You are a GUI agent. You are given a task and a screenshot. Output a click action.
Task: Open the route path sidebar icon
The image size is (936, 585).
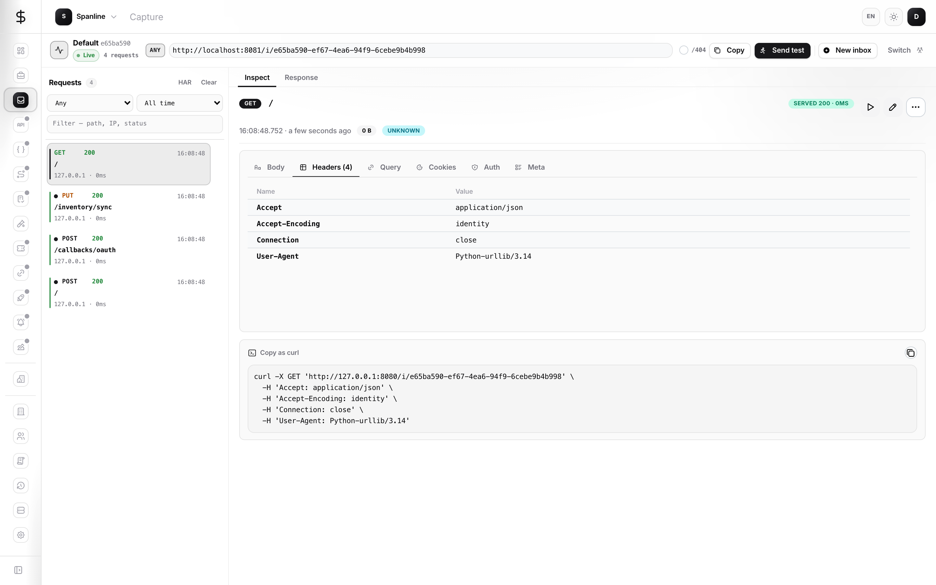[x=20, y=174]
